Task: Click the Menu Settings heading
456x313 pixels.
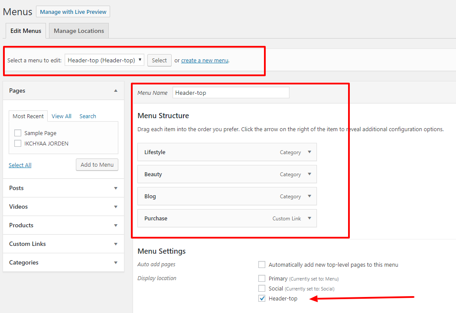Action: pyautogui.click(x=161, y=251)
